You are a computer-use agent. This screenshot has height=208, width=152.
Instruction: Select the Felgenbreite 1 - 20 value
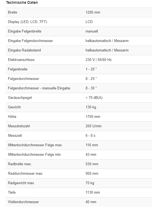click(x=91, y=69)
